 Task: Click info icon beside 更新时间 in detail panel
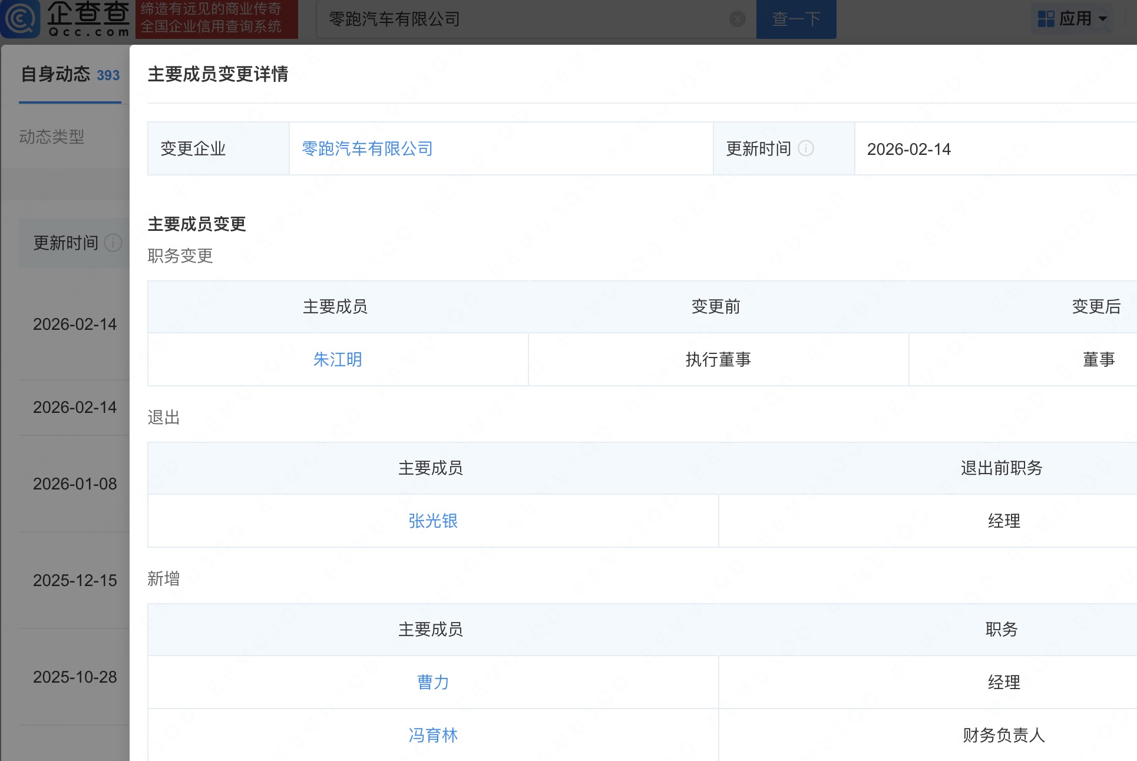805,148
